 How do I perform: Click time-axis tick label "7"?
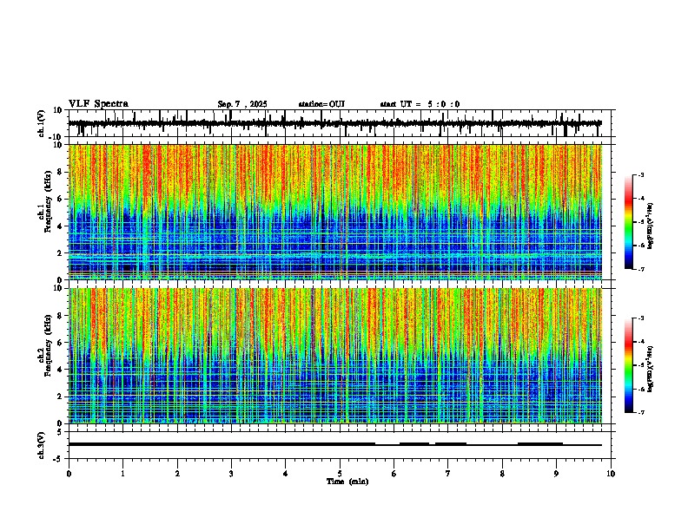448,474
